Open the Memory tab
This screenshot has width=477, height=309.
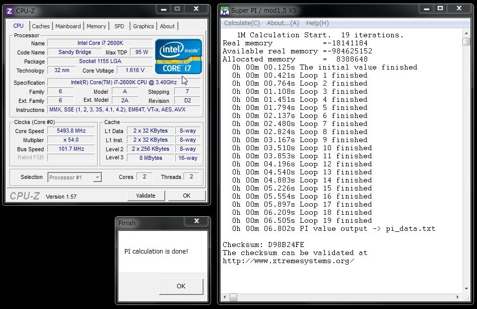[96, 26]
